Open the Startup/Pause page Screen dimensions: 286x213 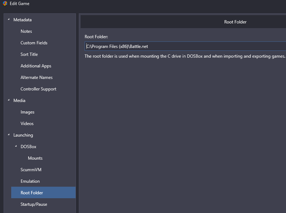tap(34, 204)
